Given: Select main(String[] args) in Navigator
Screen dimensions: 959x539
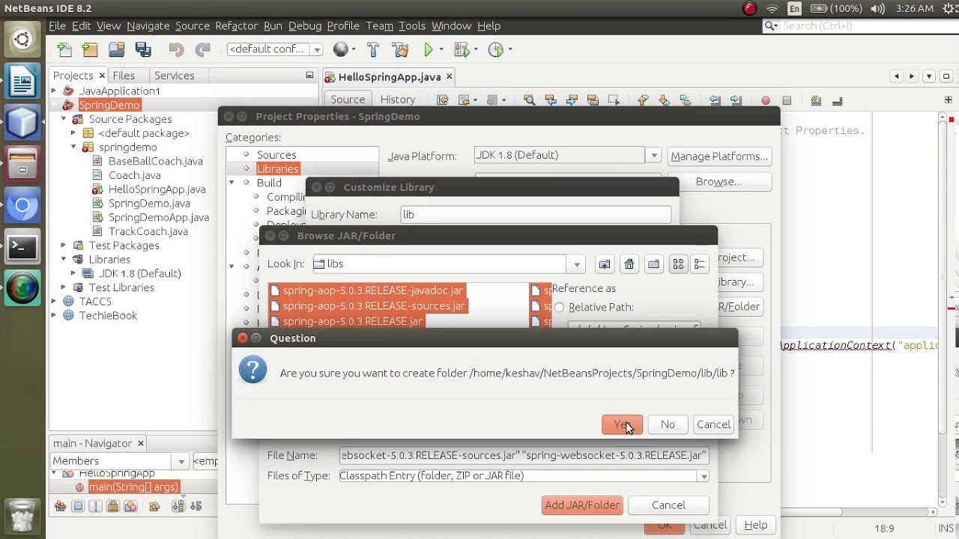Looking at the screenshot, I should (133, 487).
